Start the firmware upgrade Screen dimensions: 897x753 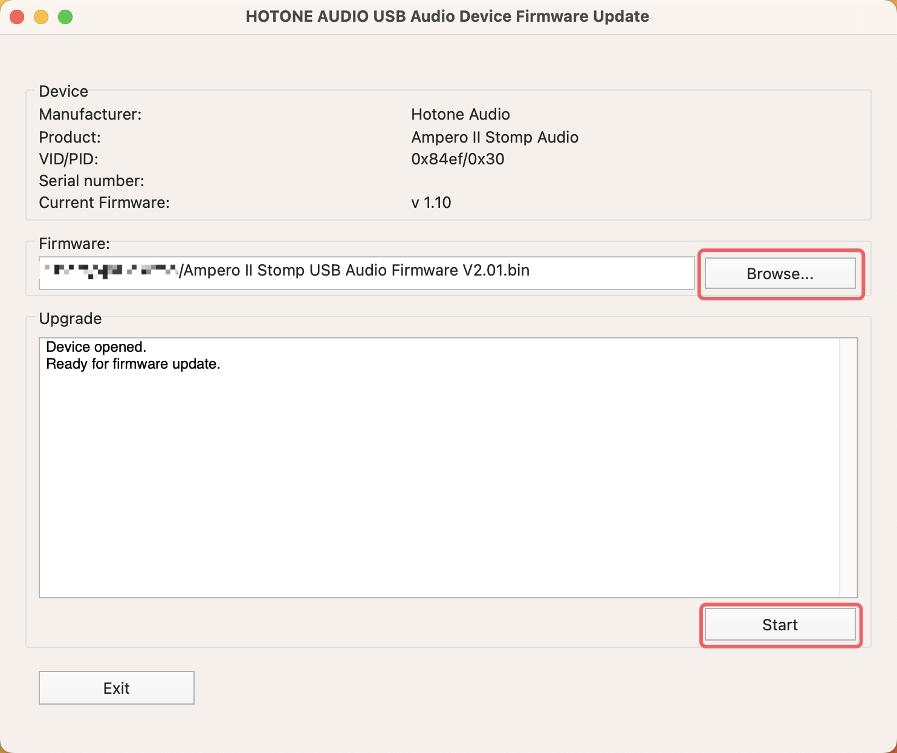[x=780, y=625]
